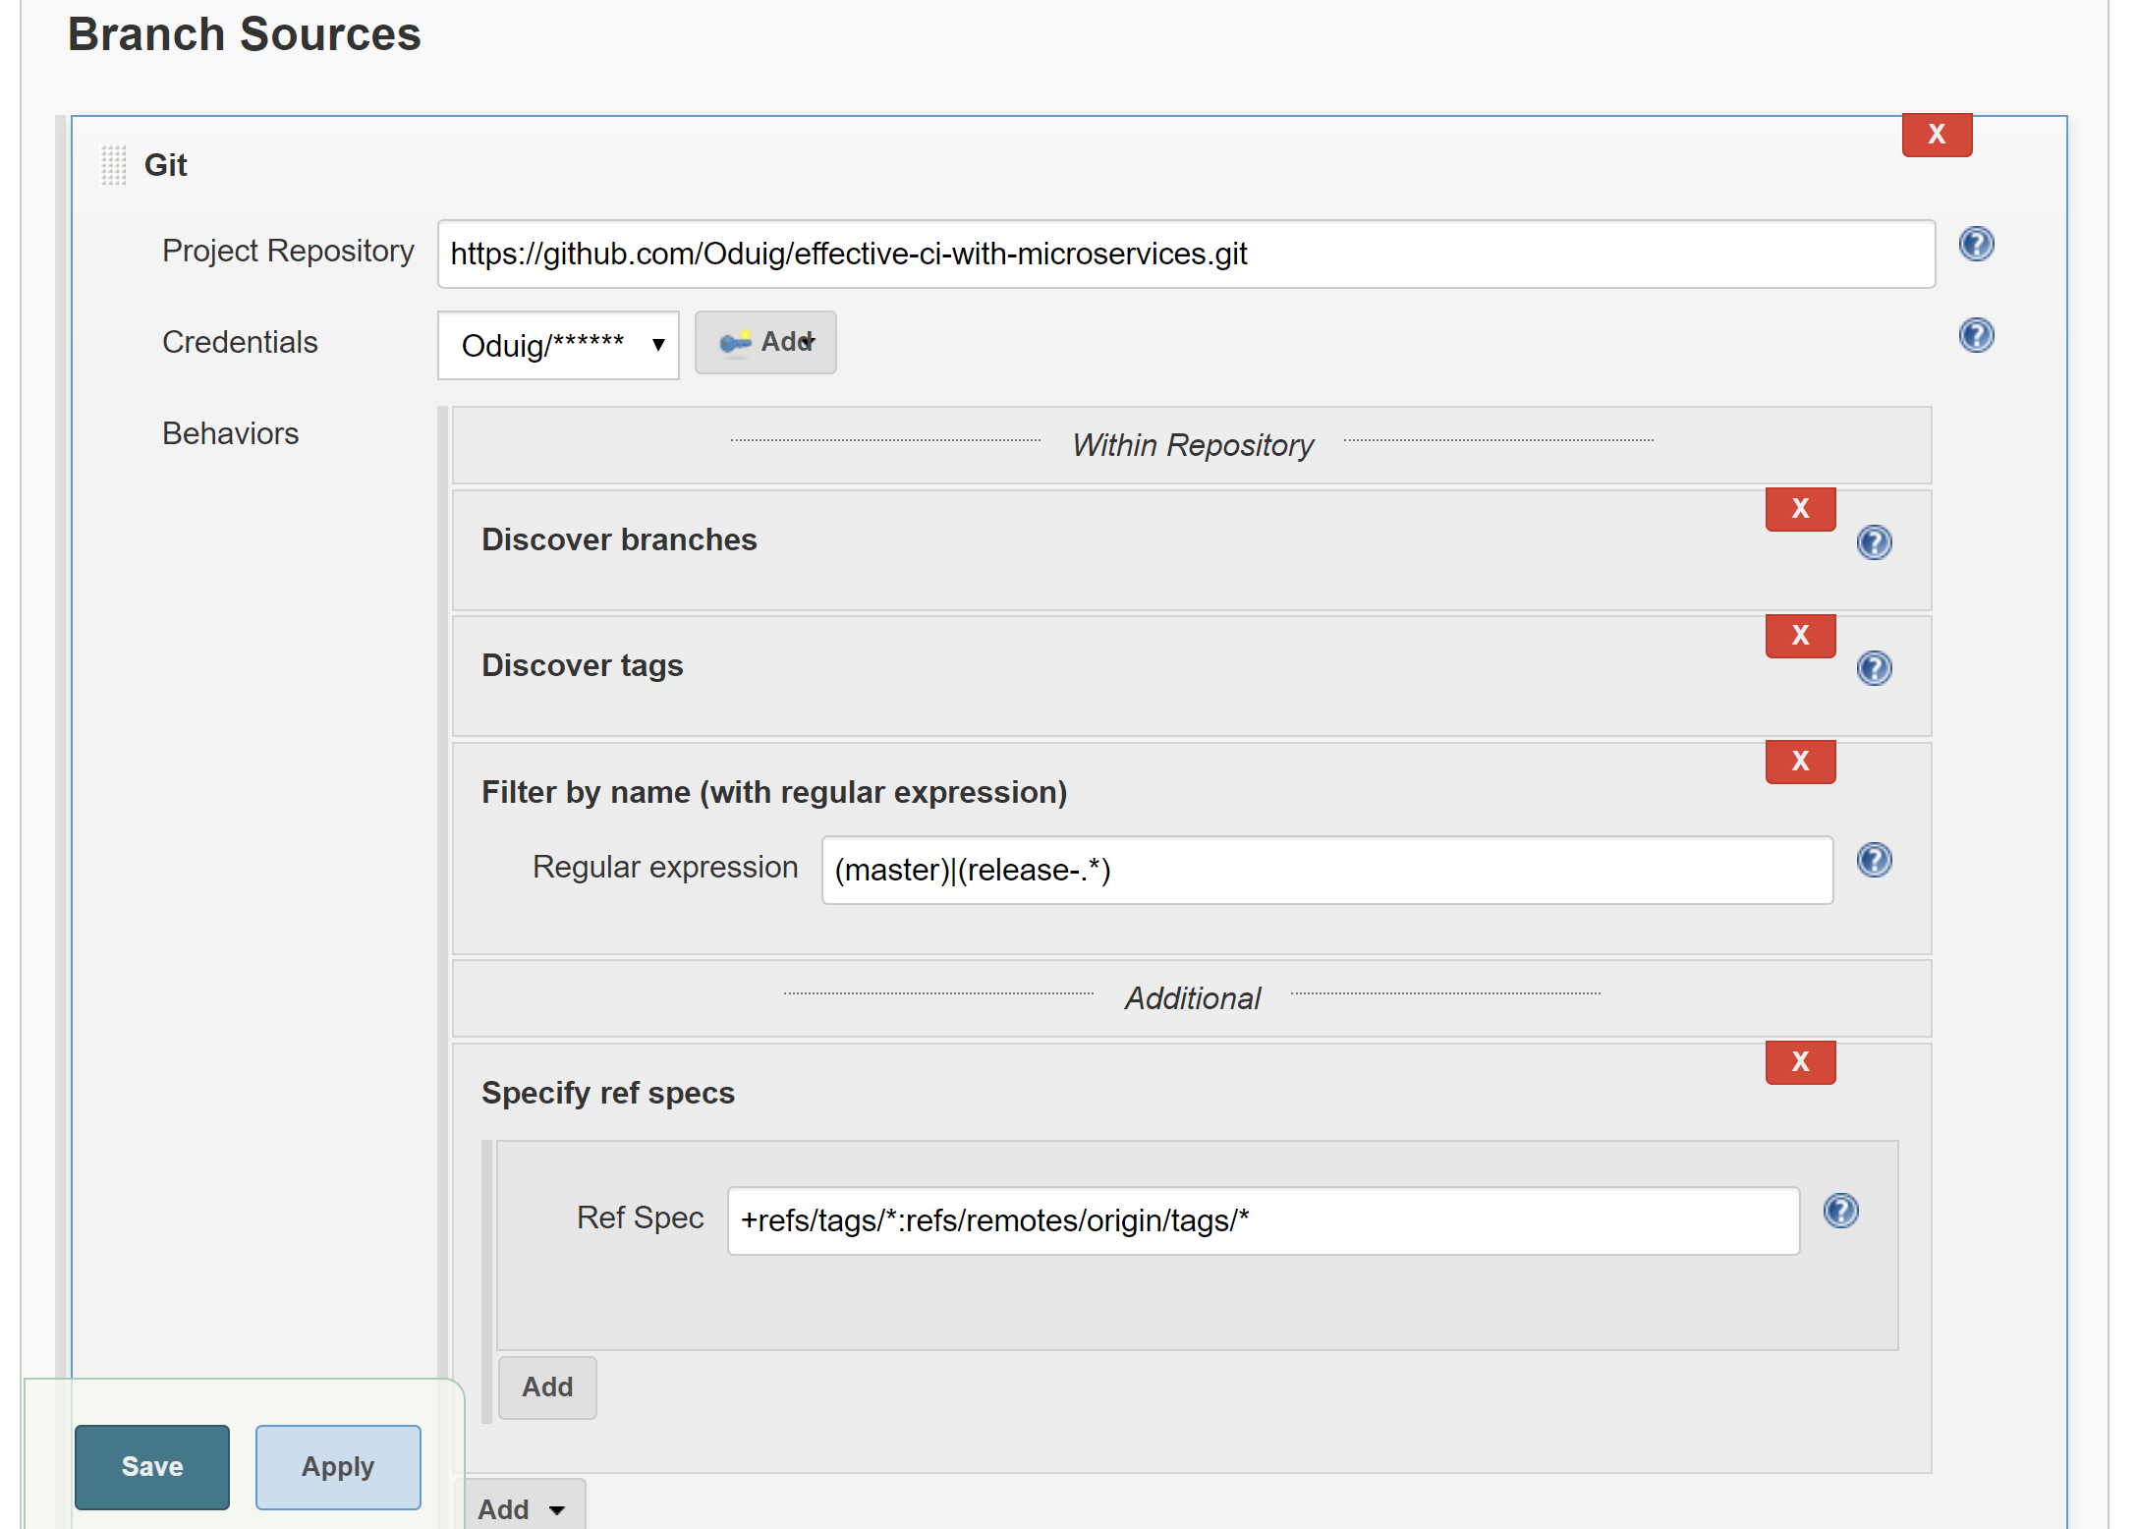The width and height of the screenshot is (2138, 1529).
Task: Click help icon for Discover branches
Action: pos(1874,542)
